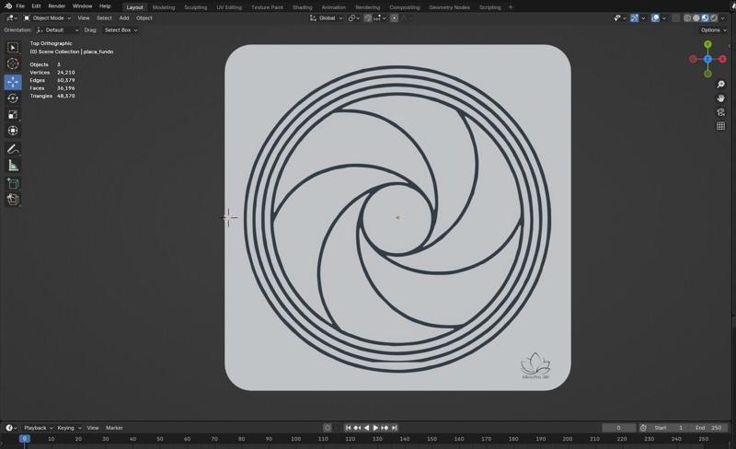Select the Rotate tool
The image size is (736, 449).
click(13, 98)
